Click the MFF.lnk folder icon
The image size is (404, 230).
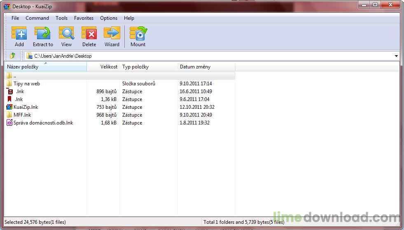(x=9, y=115)
